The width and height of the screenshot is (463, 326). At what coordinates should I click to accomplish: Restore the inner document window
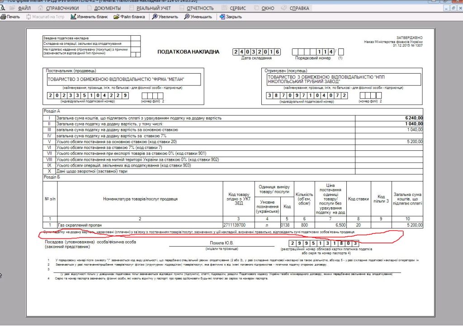tap(453, 8)
